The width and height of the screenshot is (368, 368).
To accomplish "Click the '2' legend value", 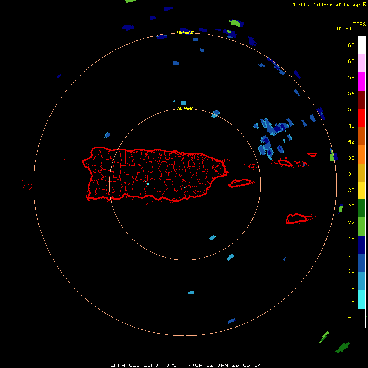I will (352, 303).
